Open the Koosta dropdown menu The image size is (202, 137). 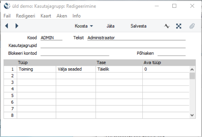pyautogui.click(x=84, y=26)
